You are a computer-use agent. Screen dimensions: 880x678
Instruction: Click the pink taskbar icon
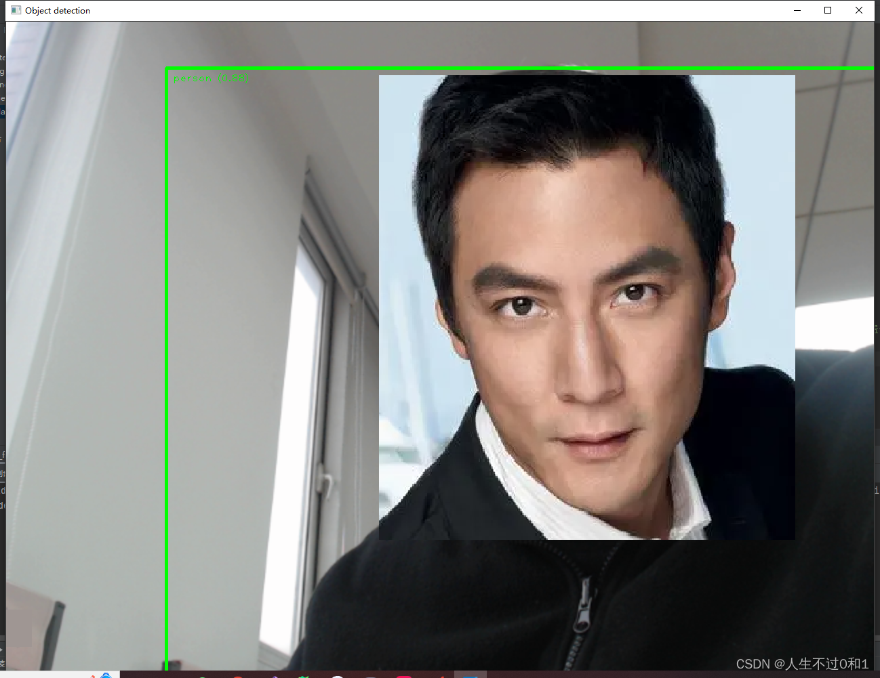coord(404,675)
